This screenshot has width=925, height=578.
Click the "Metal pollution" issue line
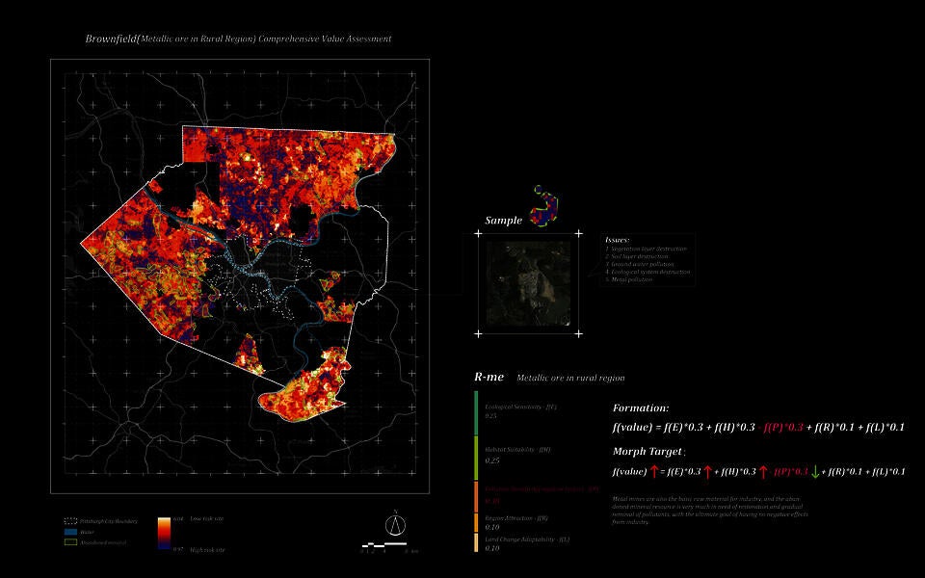pos(629,279)
